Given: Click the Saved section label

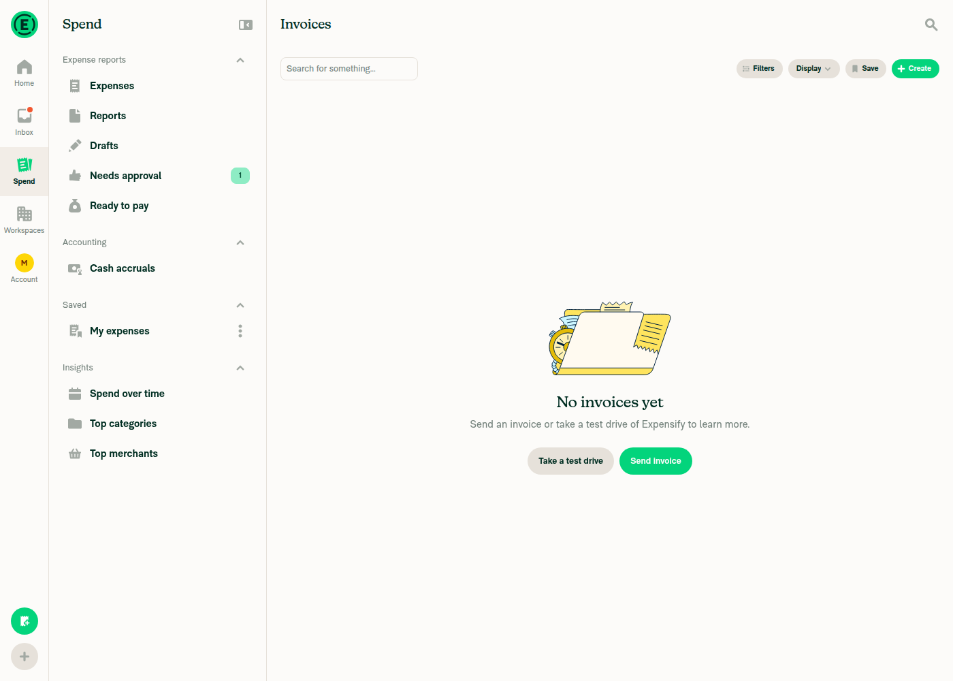Looking at the screenshot, I should pyautogui.click(x=74, y=305).
